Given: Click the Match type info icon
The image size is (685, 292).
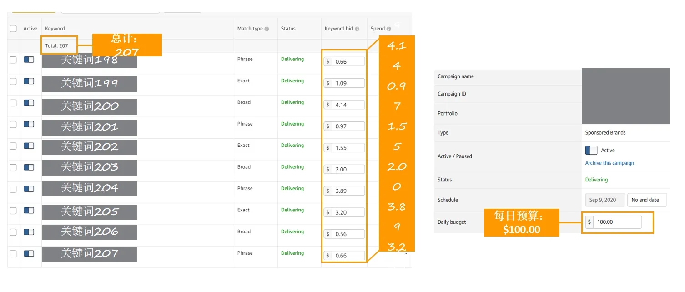Looking at the screenshot, I should click(267, 29).
